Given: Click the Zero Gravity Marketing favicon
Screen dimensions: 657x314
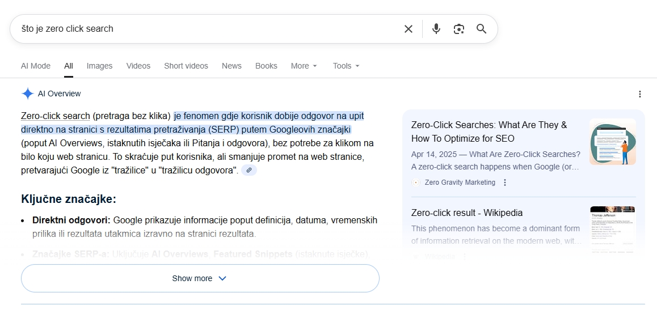Looking at the screenshot, I should coord(416,183).
